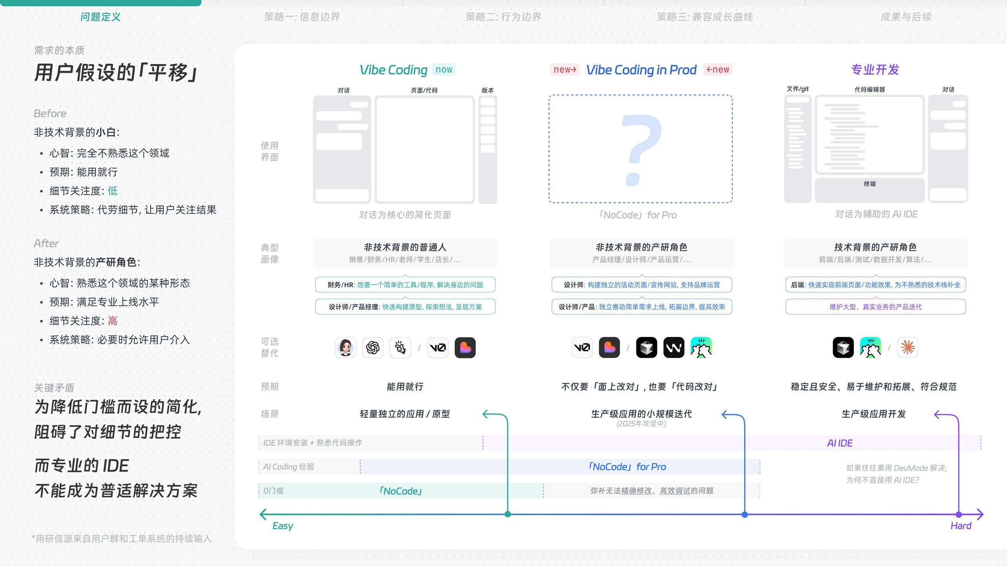Open the 成果与后续 tab
This screenshot has height=566, width=1007.
[906, 17]
